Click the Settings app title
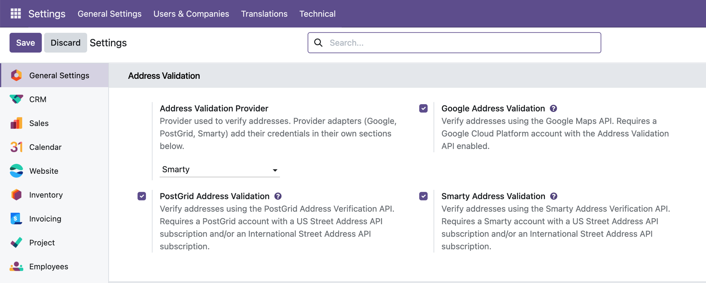The width and height of the screenshot is (706, 283). pyautogui.click(x=47, y=14)
